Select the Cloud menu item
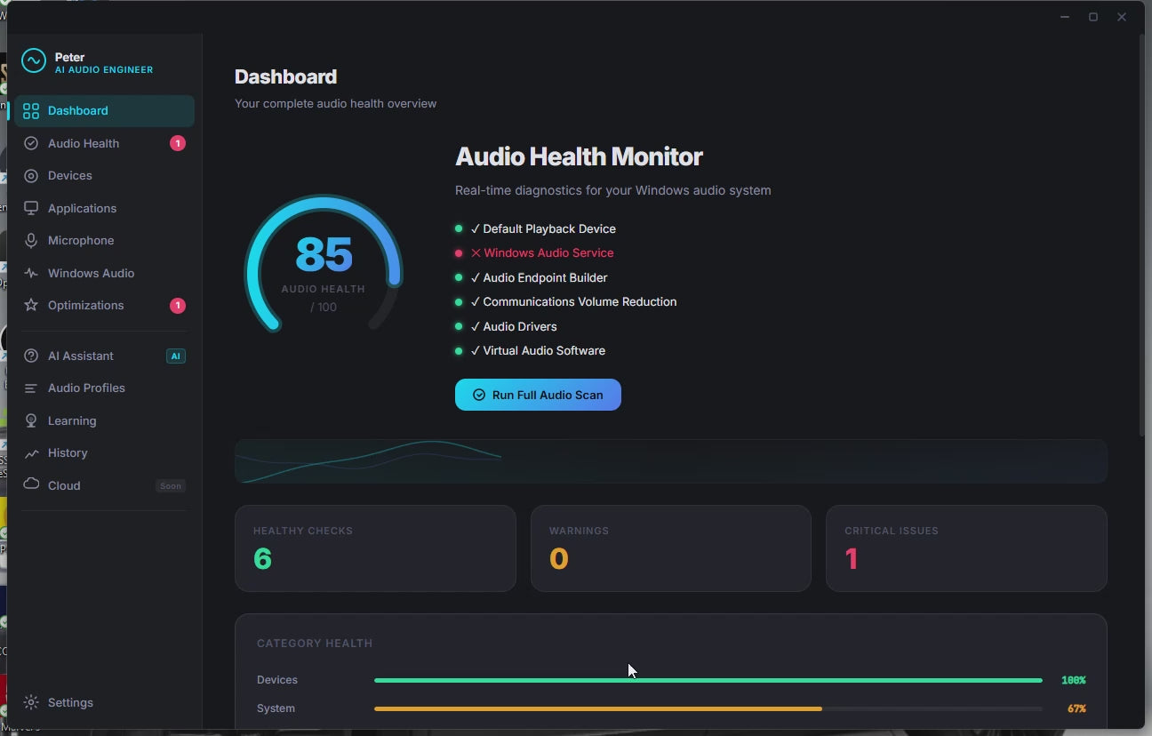This screenshot has height=736, width=1152. click(105, 485)
